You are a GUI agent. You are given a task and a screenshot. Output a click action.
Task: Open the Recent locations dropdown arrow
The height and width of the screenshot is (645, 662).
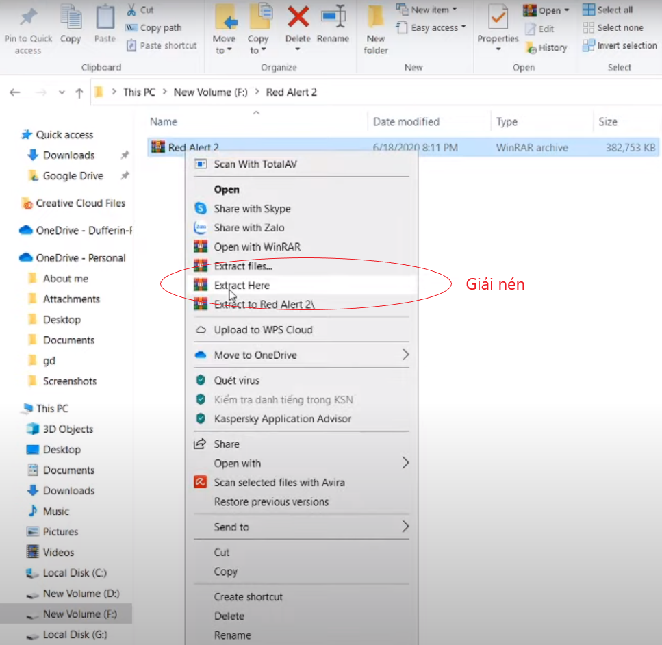coord(62,92)
